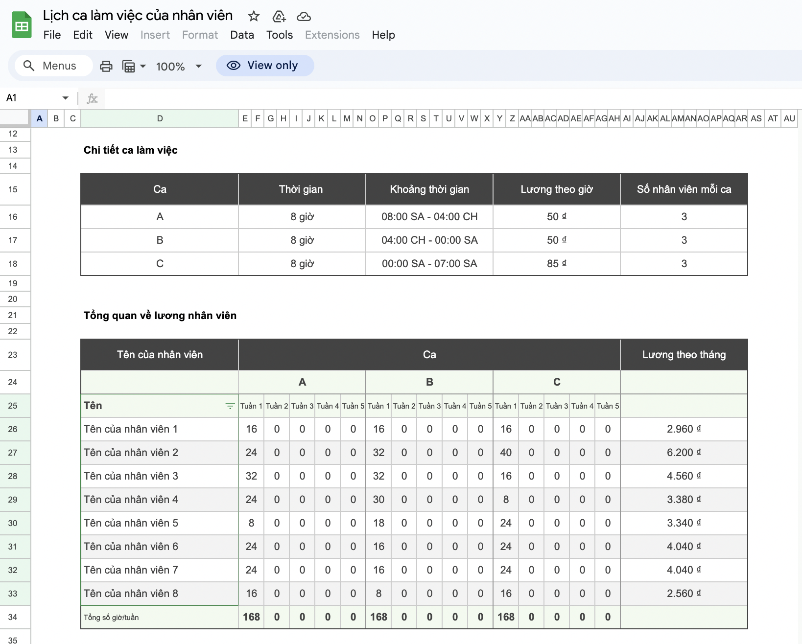Click the add to Drive icon
The height and width of the screenshot is (644, 802).
coord(279,16)
